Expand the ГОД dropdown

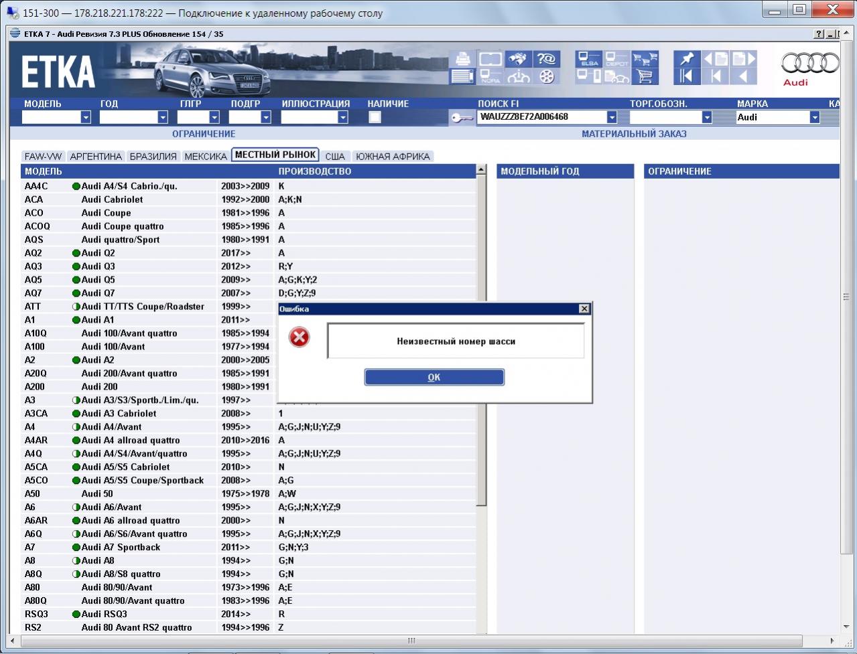(162, 117)
